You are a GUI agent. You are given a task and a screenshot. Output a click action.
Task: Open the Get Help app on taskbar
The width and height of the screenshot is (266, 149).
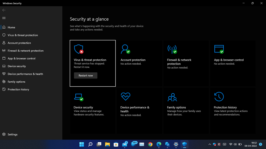(167, 144)
